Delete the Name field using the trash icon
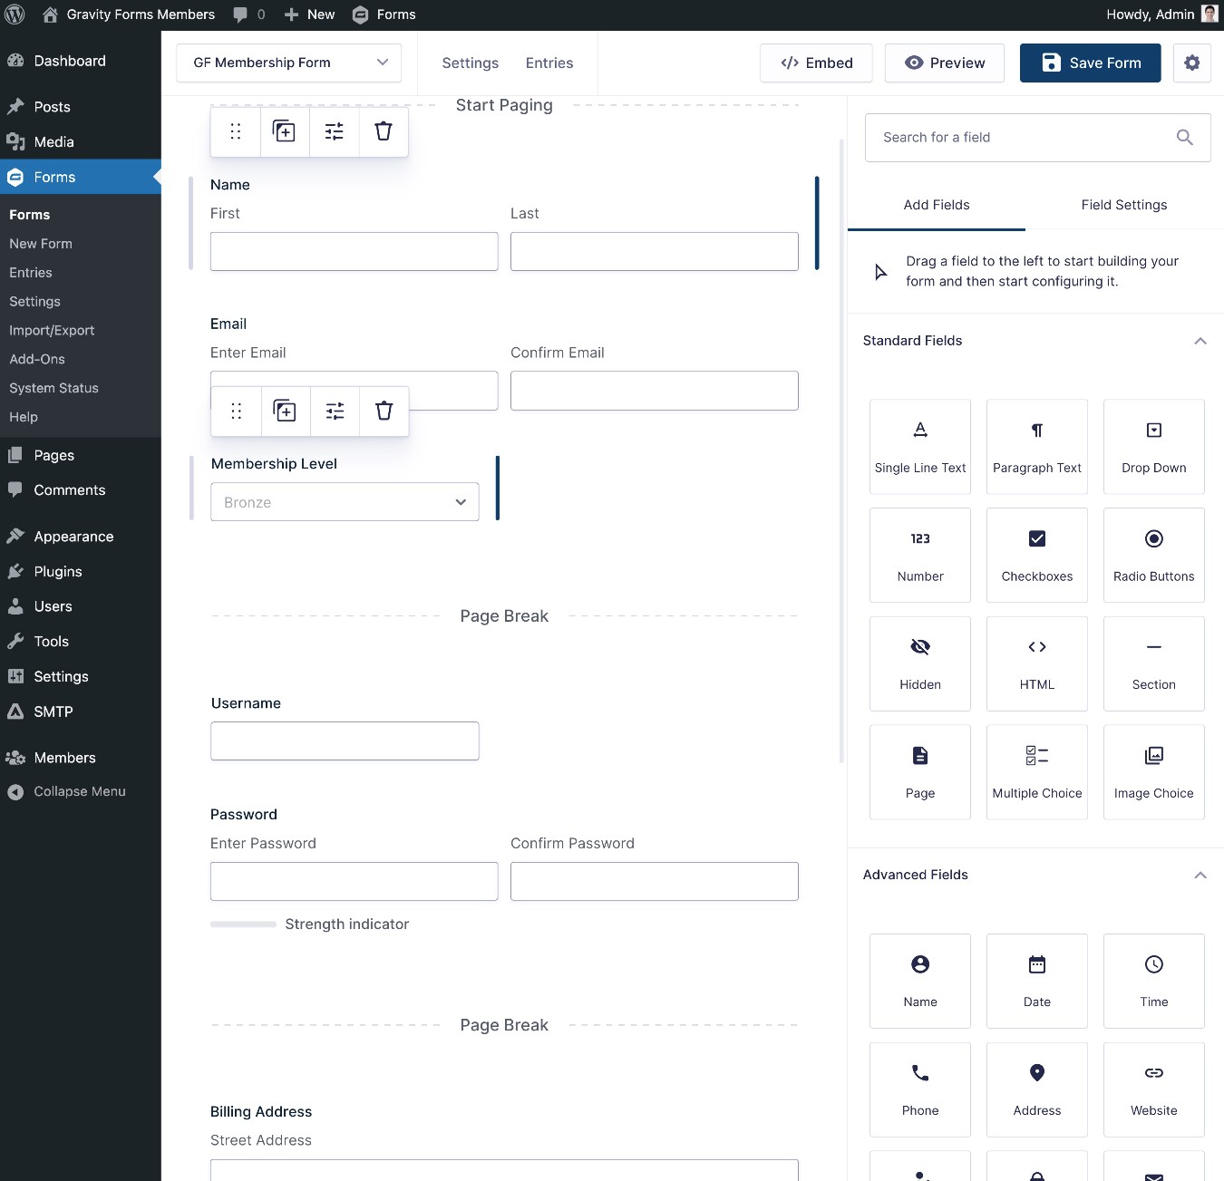 click(x=383, y=131)
